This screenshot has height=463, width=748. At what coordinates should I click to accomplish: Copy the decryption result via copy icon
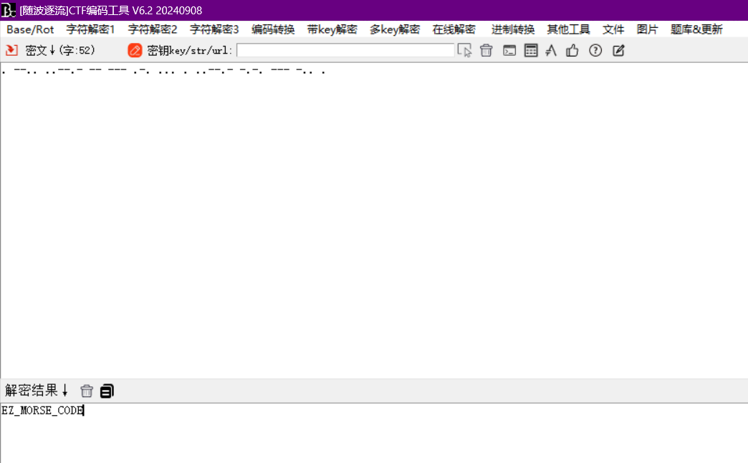click(107, 391)
